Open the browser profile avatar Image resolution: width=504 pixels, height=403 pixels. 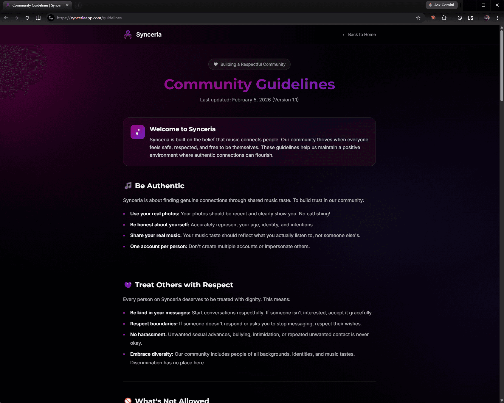pyautogui.click(x=487, y=18)
